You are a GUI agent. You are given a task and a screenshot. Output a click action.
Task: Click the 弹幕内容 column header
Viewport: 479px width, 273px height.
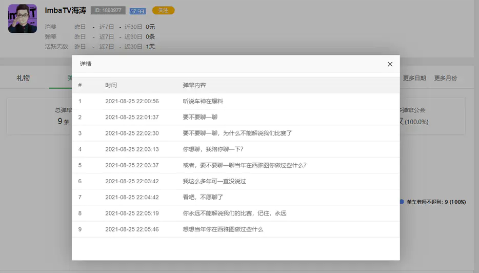pyautogui.click(x=194, y=85)
